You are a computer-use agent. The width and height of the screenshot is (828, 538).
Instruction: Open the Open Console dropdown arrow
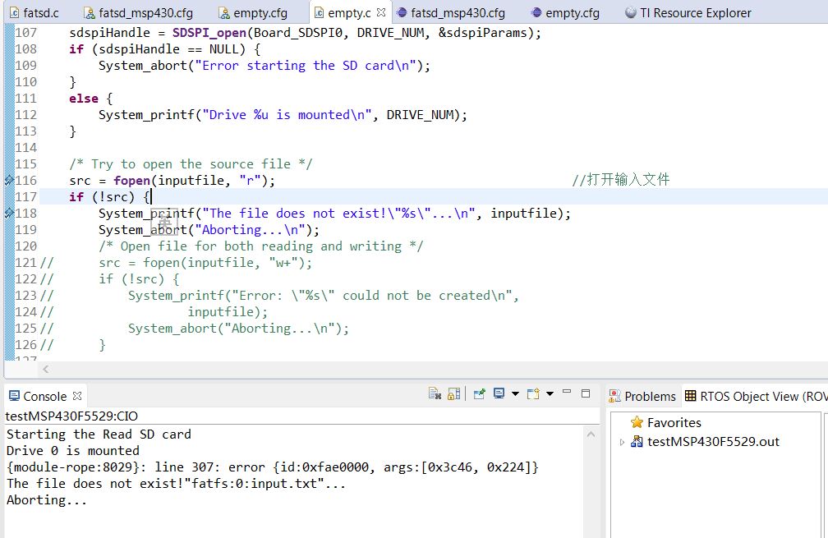550,394
